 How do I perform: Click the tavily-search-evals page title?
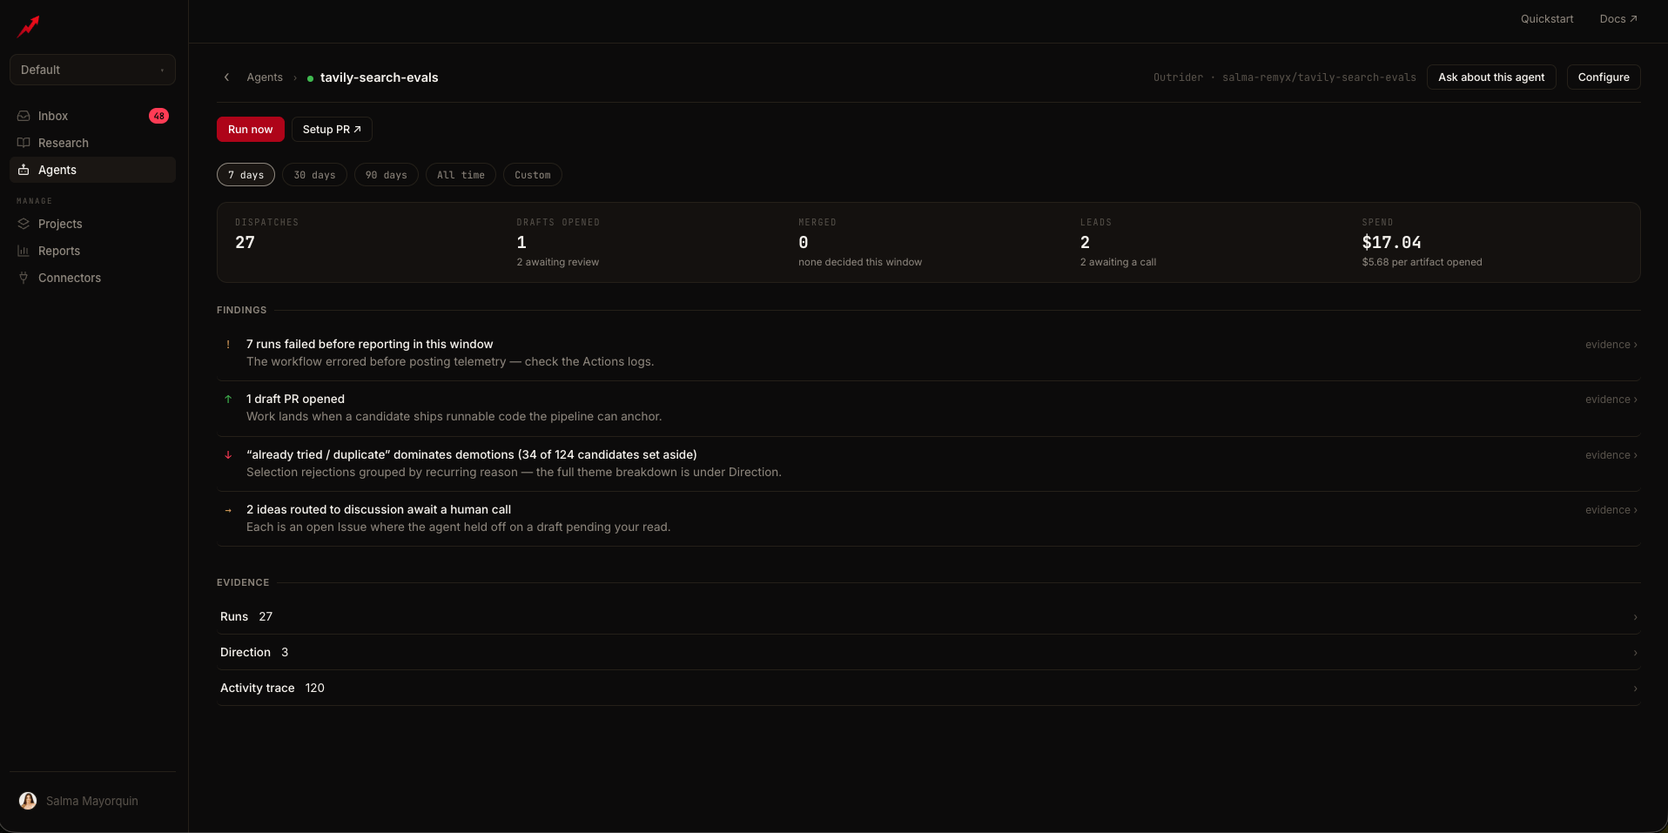pyautogui.click(x=379, y=77)
